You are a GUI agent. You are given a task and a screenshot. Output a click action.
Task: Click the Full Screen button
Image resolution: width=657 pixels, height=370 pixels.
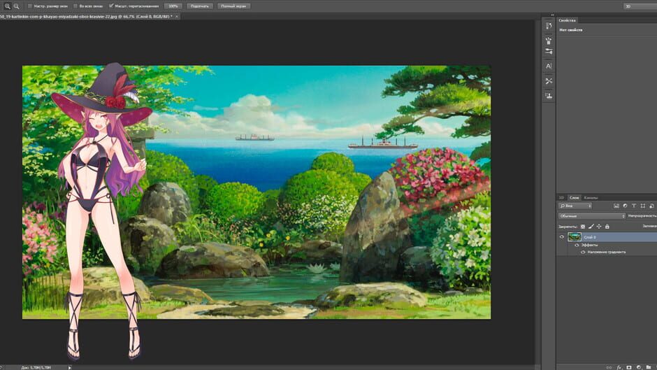[234, 6]
